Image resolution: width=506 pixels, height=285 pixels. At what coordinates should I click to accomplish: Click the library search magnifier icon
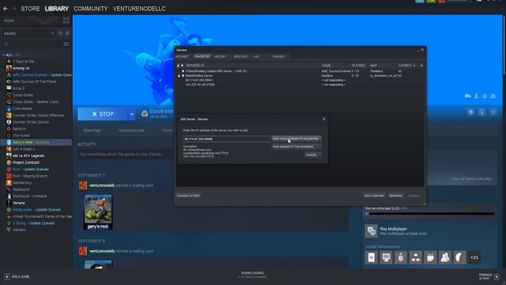tap(6, 44)
